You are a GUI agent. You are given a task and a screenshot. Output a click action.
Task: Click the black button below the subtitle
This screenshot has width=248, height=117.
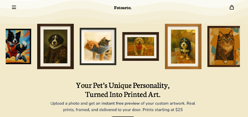[x=123, y=117]
